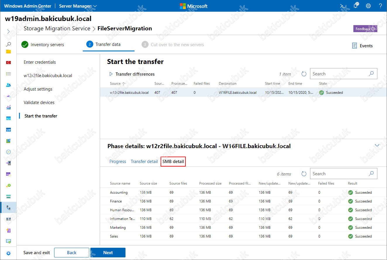
Task: Open the Remote Desktop circular icon
Action: click(8, 152)
